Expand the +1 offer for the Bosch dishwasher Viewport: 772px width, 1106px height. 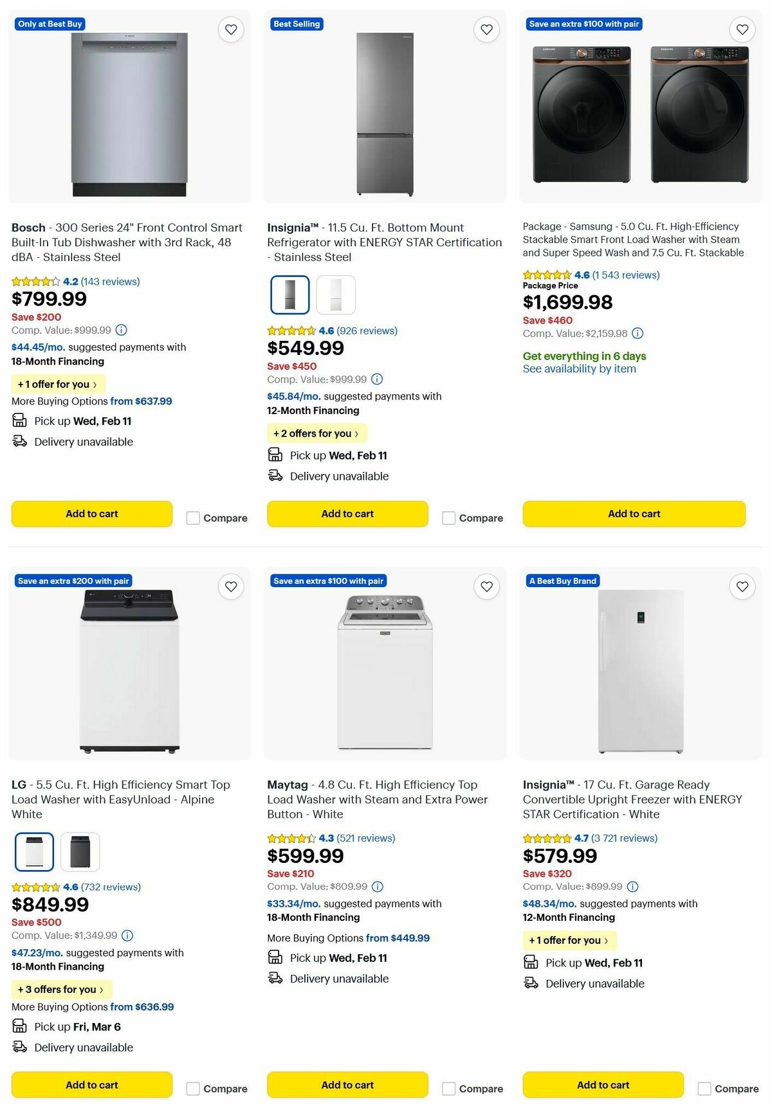58,384
